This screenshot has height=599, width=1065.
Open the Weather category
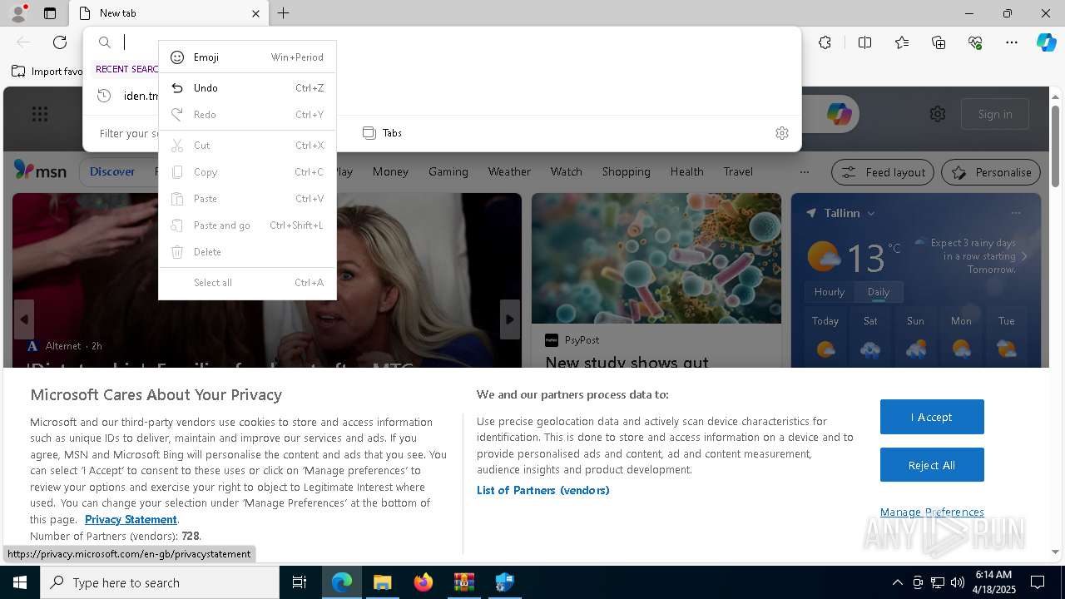509,171
